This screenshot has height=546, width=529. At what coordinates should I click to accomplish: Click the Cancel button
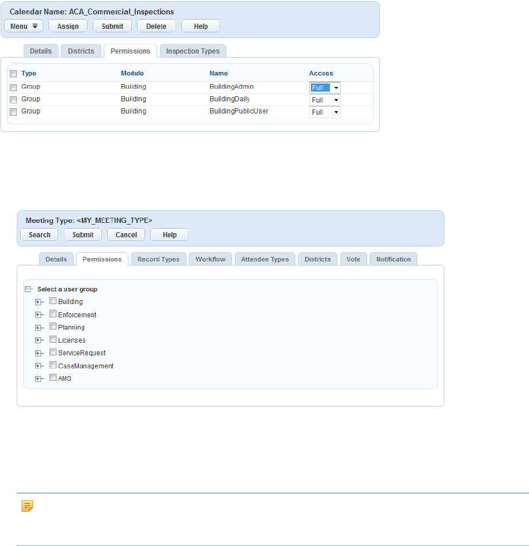[x=126, y=234]
